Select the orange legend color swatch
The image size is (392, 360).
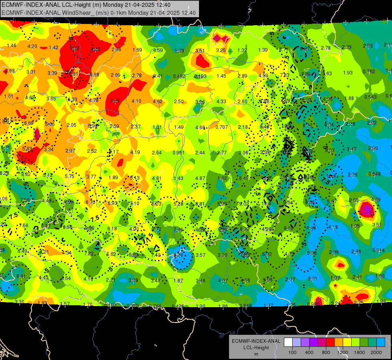339,342
